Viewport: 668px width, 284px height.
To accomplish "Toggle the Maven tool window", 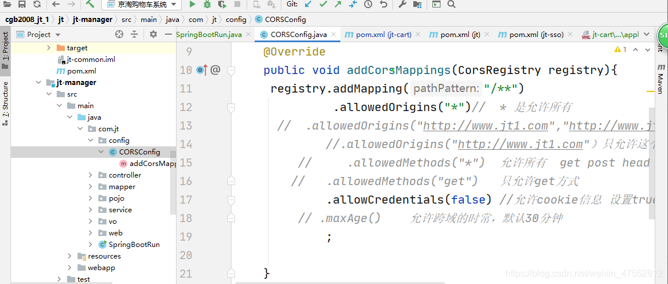I will [660, 79].
